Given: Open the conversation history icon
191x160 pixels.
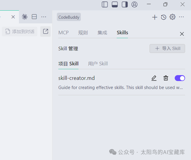Looking at the screenshot, I should pyautogui.click(x=163, y=17).
